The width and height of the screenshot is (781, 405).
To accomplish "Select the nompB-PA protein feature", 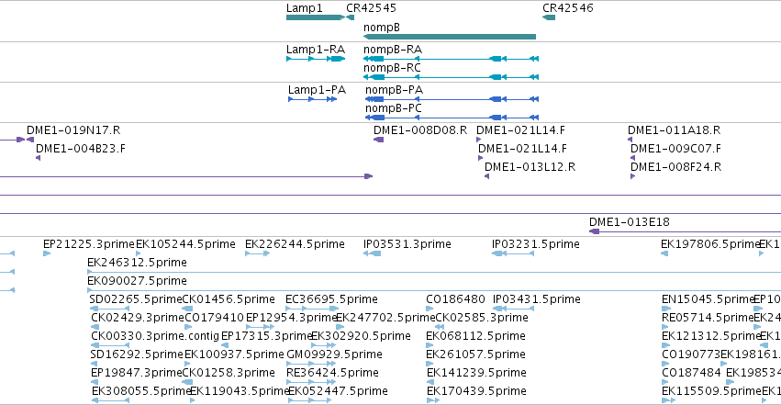I will coord(452,99).
